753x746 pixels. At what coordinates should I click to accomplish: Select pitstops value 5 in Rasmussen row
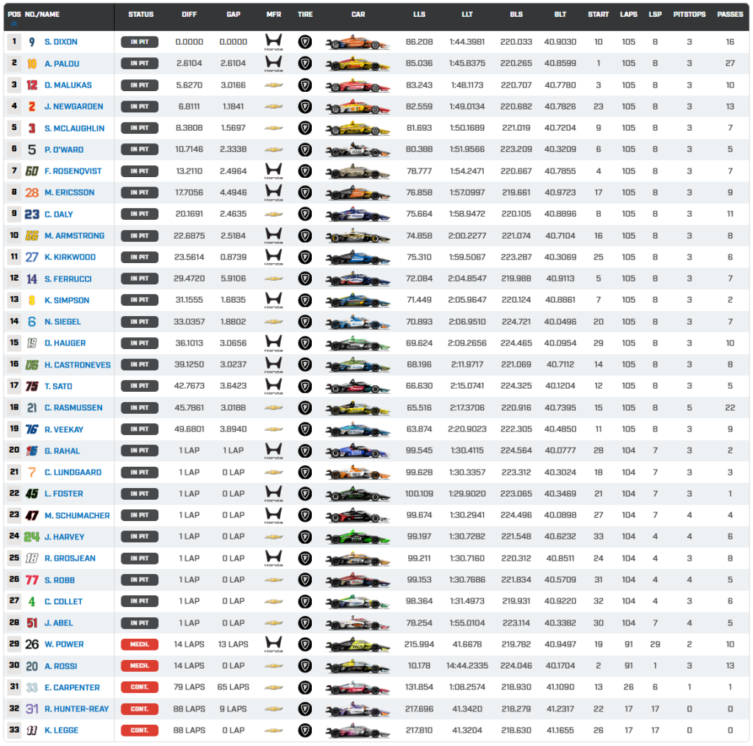pyautogui.click(x=689, y=408)
